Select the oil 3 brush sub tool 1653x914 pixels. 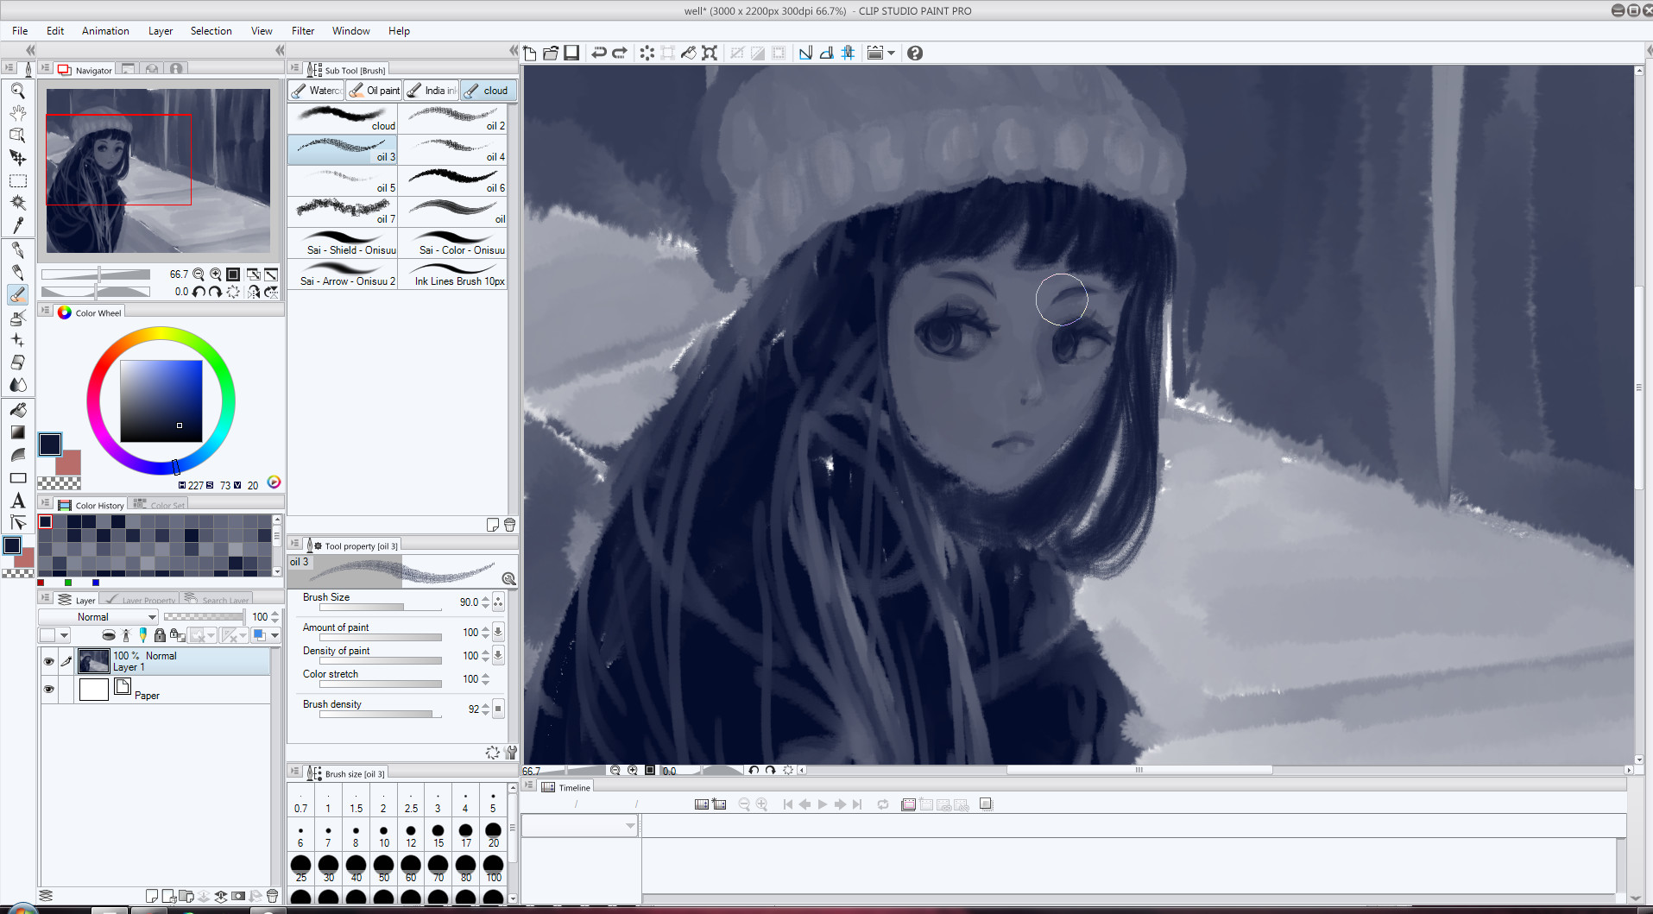point(342,149)
